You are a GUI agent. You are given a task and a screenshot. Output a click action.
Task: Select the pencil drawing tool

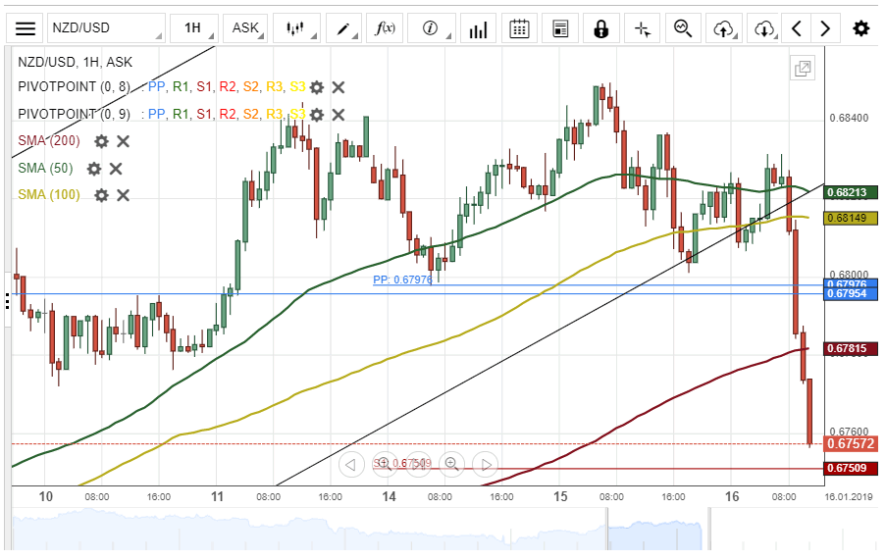coord(343,28)
